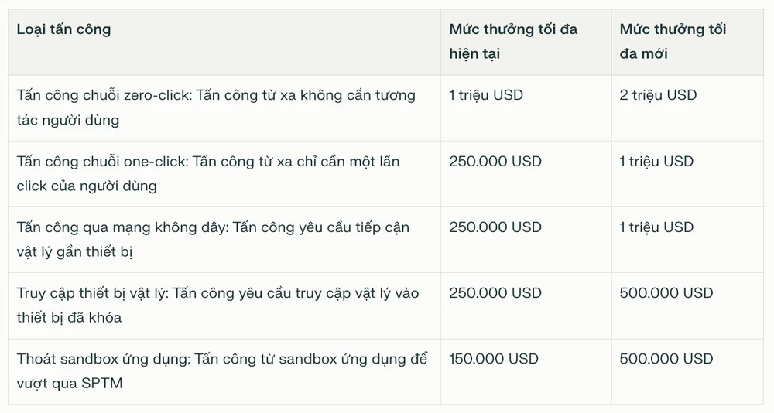The height and width of the screenshot is (413, 774).
Task: Click the '1 triệu USD' current reward for zero-click
Action: [x=486, y=96]
